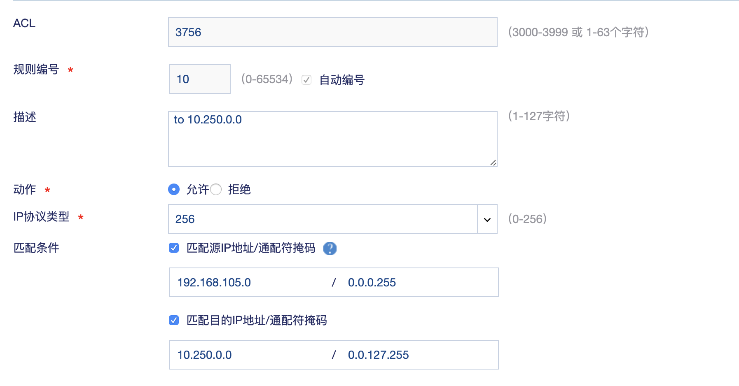739x386 pixels.
Task: Uncheck the 匹配源IP地址/通配符掩码 checkbox
Action: (174, 248)
